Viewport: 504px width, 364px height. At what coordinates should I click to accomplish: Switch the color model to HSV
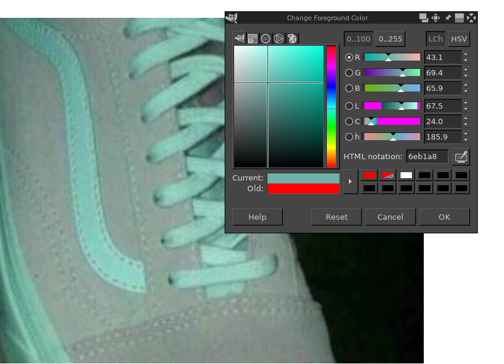(x=459, y=39)
